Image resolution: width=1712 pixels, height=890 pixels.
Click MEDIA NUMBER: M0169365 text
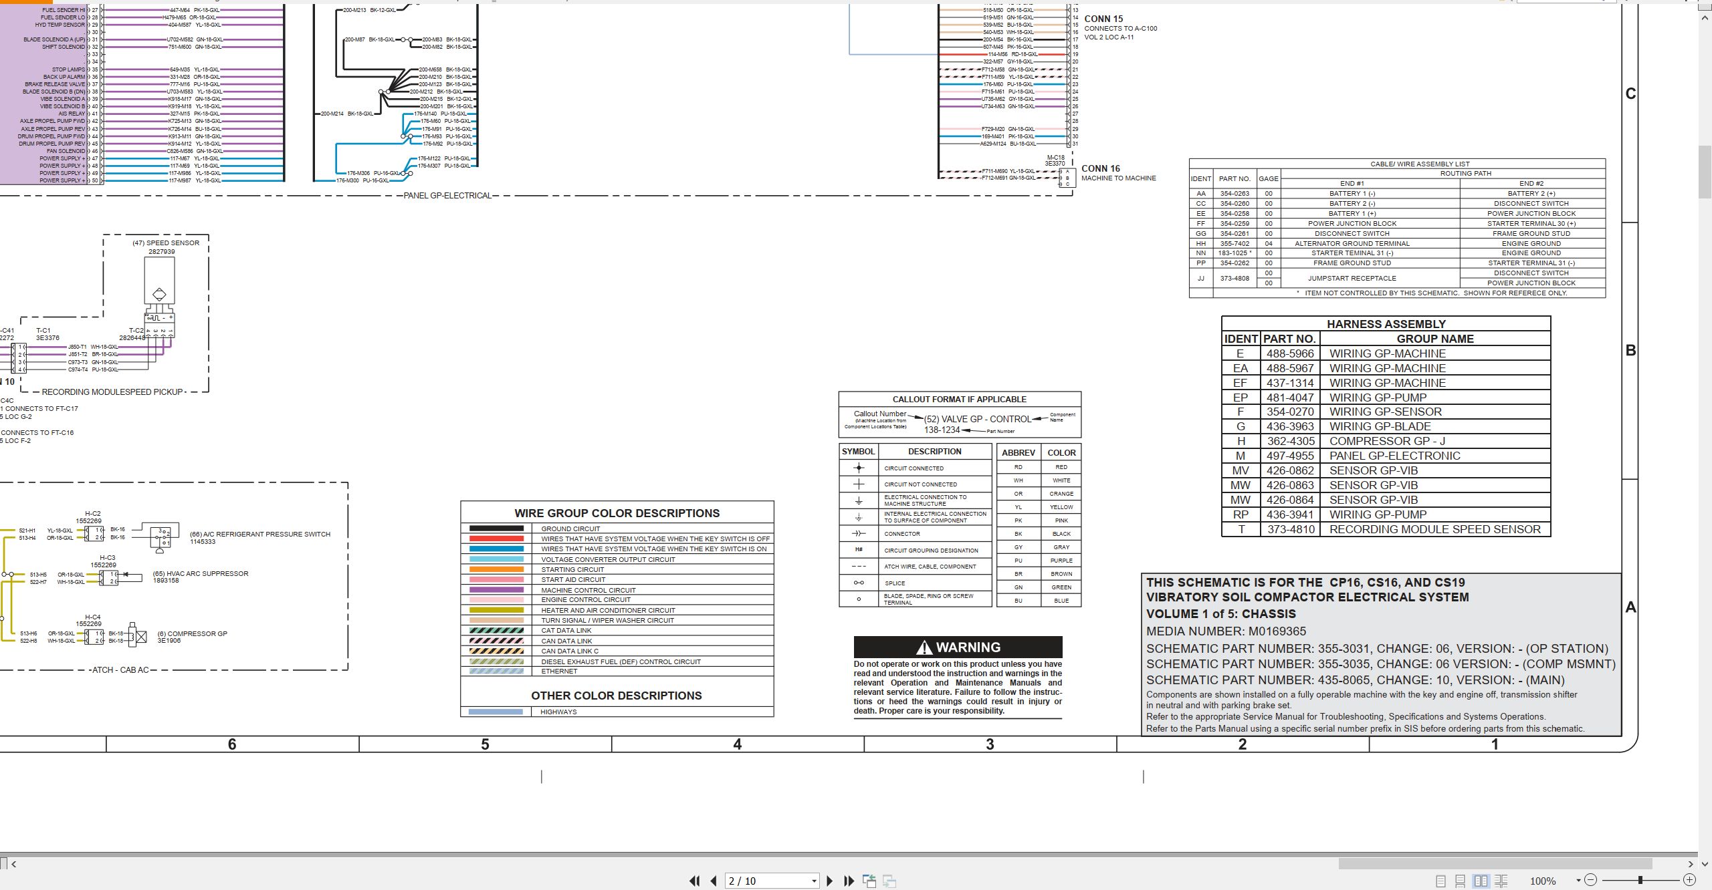(x=1226, y=631)
